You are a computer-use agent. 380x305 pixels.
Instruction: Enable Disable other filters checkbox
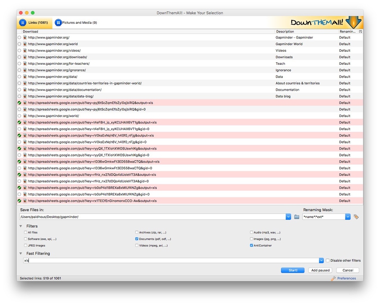pyautogui.click(x=328, y=260)
